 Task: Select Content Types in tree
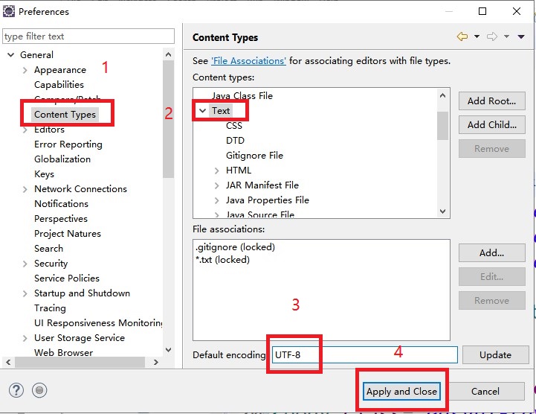pos(65,115)
